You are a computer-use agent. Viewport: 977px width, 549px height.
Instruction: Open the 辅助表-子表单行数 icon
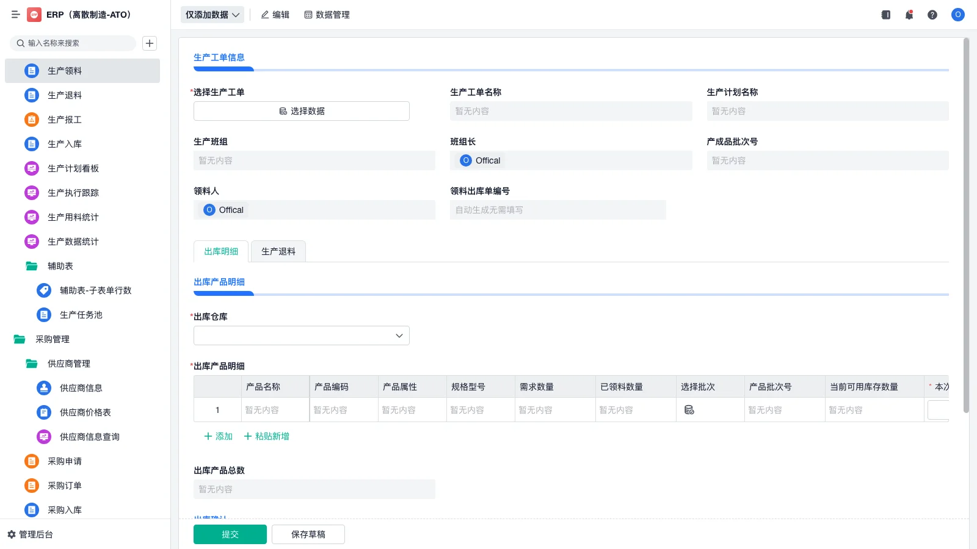(x=44, y=290)
